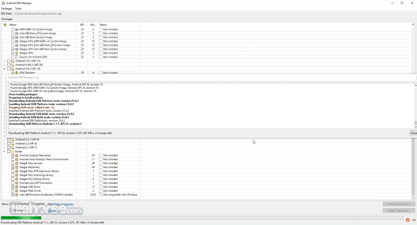Click the Google APIs android icon, API 22

17,53
